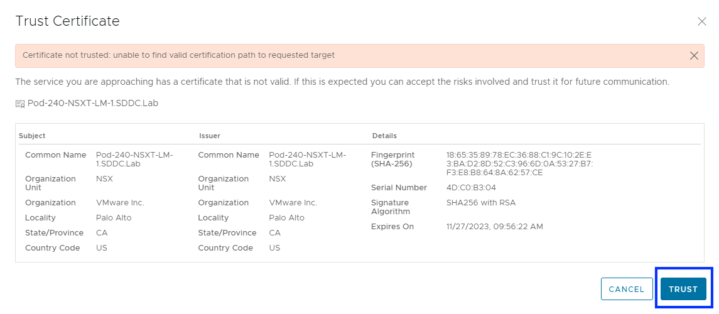Close the Trust Certificate dialog
The image size is (719, 314).
tap(702, 21)
